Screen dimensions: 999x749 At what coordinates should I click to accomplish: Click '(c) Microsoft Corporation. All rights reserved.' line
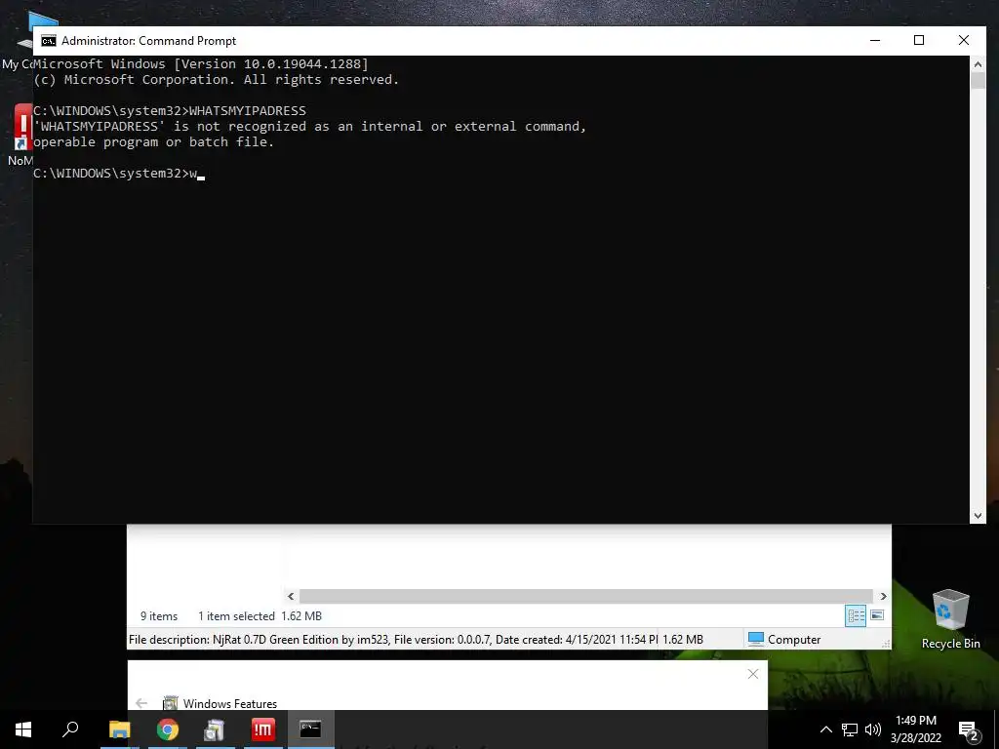click(x=216, y=80)
